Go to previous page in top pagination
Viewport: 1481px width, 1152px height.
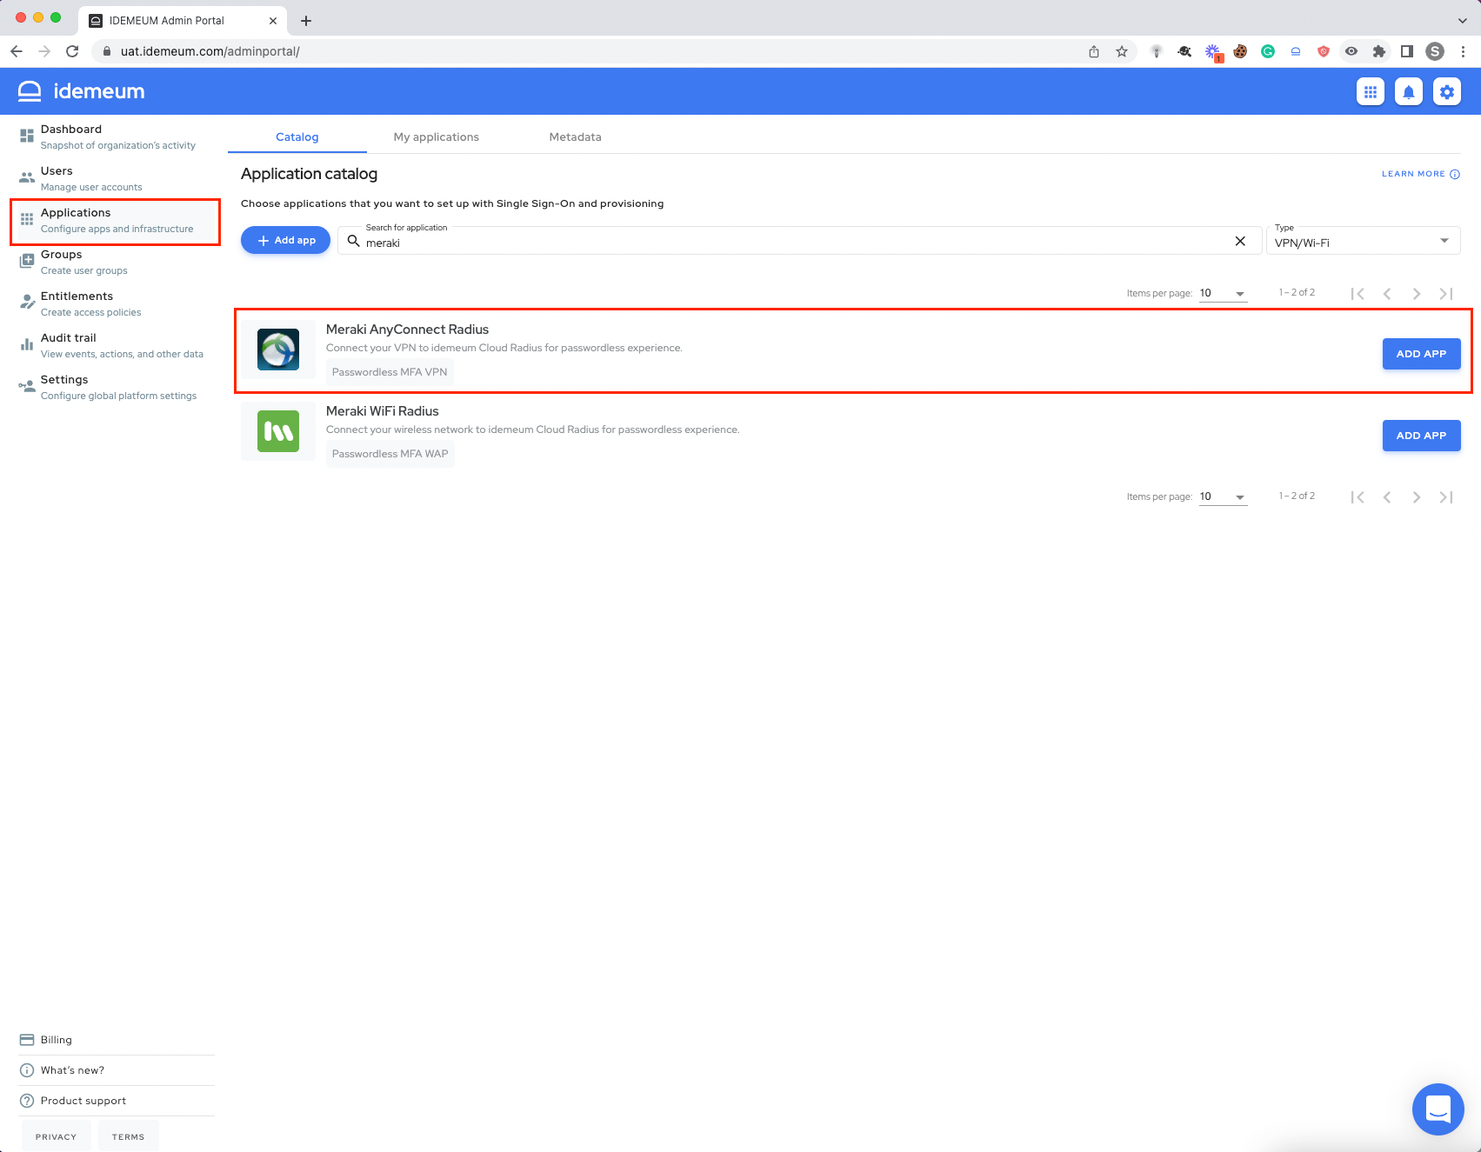[x=1387, y=294]
